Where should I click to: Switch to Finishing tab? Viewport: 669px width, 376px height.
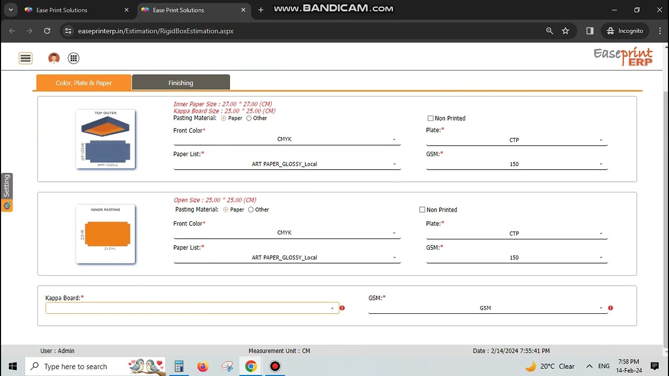(181, 83)
